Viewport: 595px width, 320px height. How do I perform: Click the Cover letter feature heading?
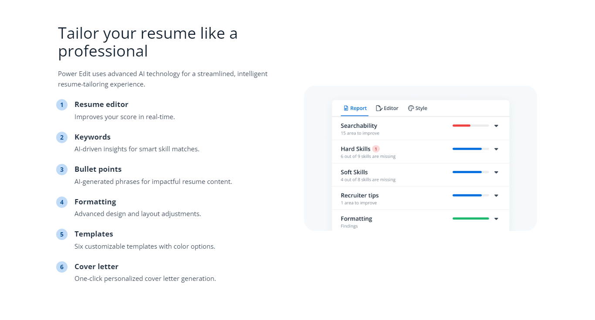[96, 267]
